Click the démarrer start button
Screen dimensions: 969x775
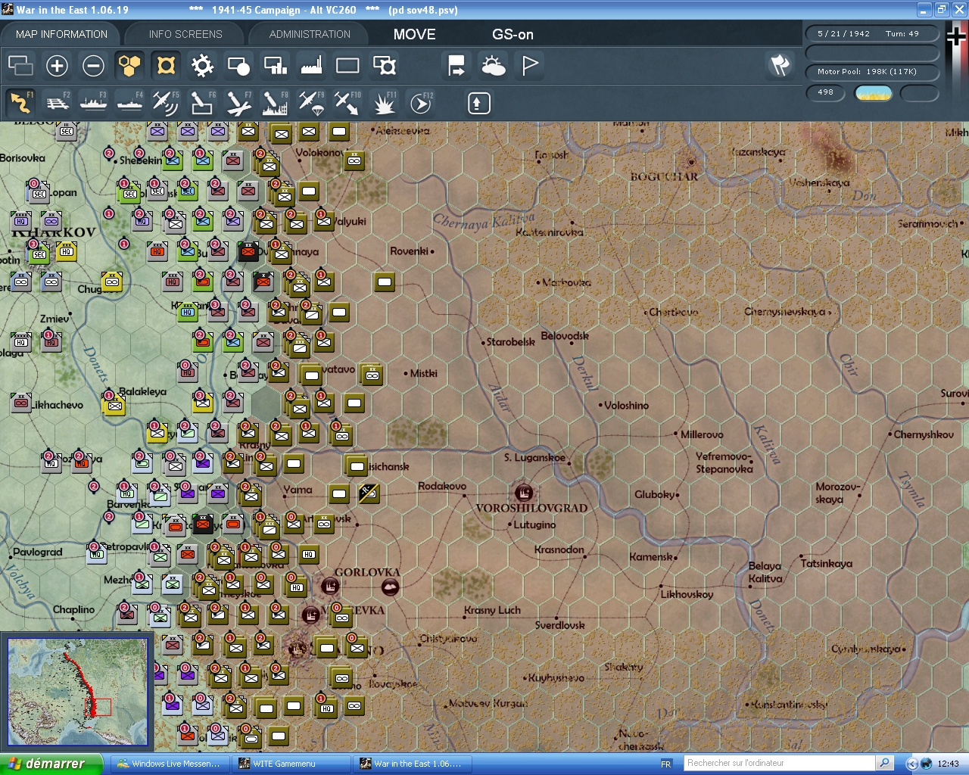point(45,763)
